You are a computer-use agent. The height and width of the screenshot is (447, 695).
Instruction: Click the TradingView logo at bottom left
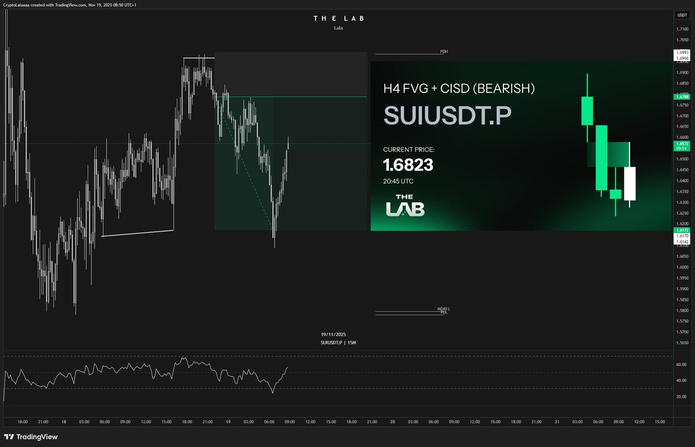[x=31, y=437]
